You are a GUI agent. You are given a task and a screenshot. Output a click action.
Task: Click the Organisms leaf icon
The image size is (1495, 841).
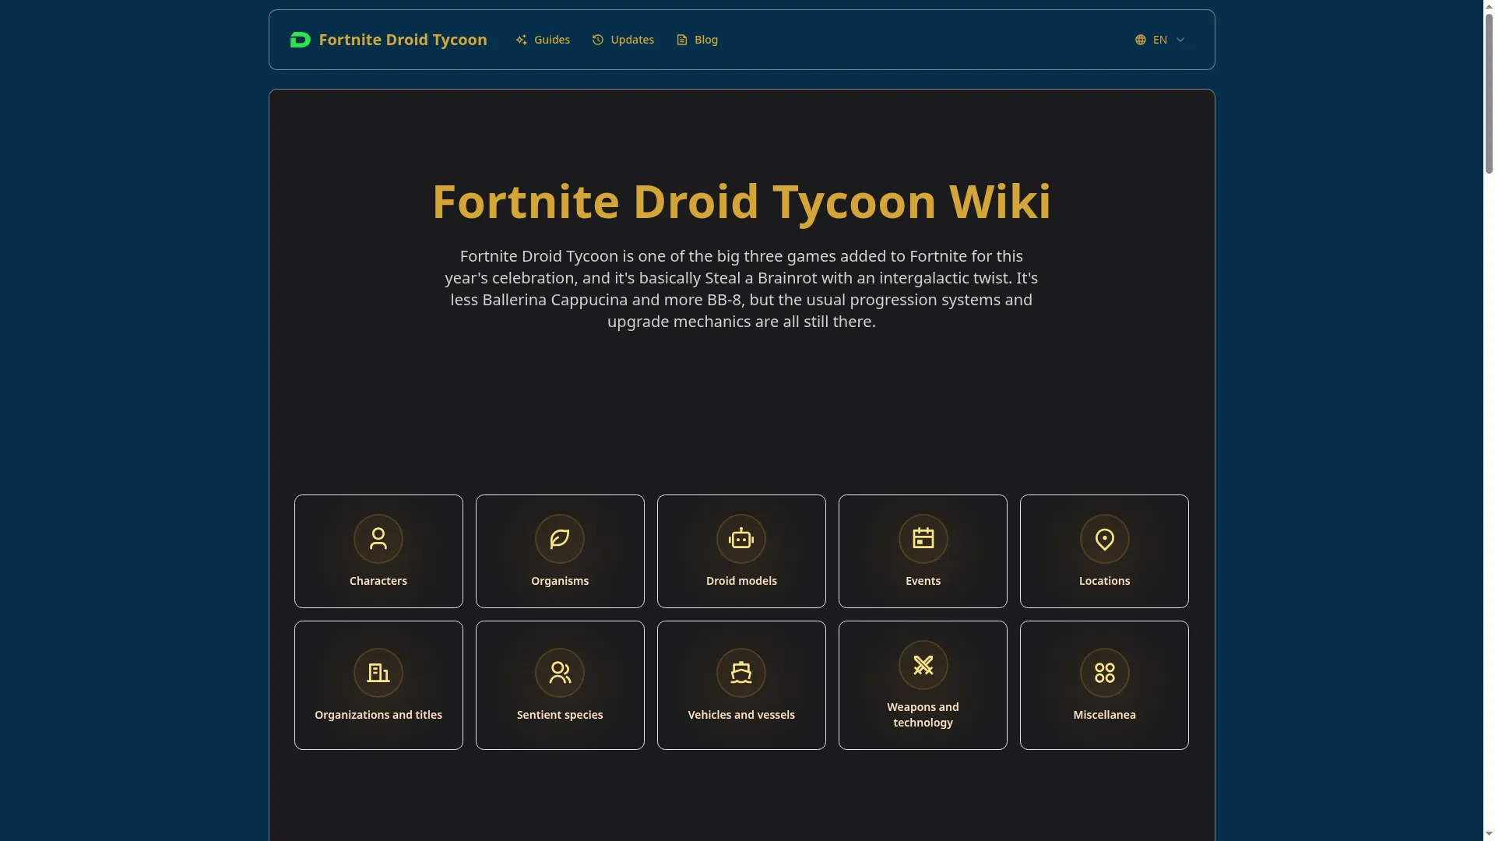point(560,539)
